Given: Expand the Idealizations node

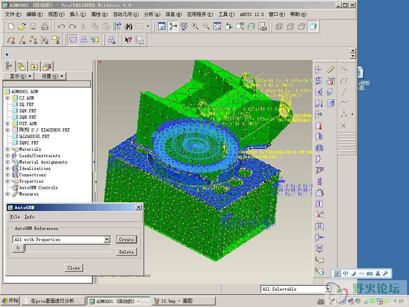Looking at the screenshot, I should (x=8, y=168).
